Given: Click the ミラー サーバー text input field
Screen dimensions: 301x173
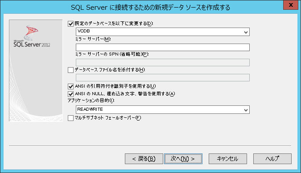Looking at the screenshot, I should (x=163, y=47).
